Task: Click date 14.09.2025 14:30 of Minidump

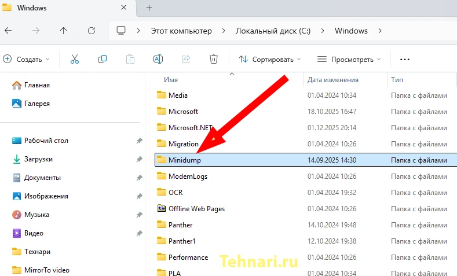Action: point(332,160)
